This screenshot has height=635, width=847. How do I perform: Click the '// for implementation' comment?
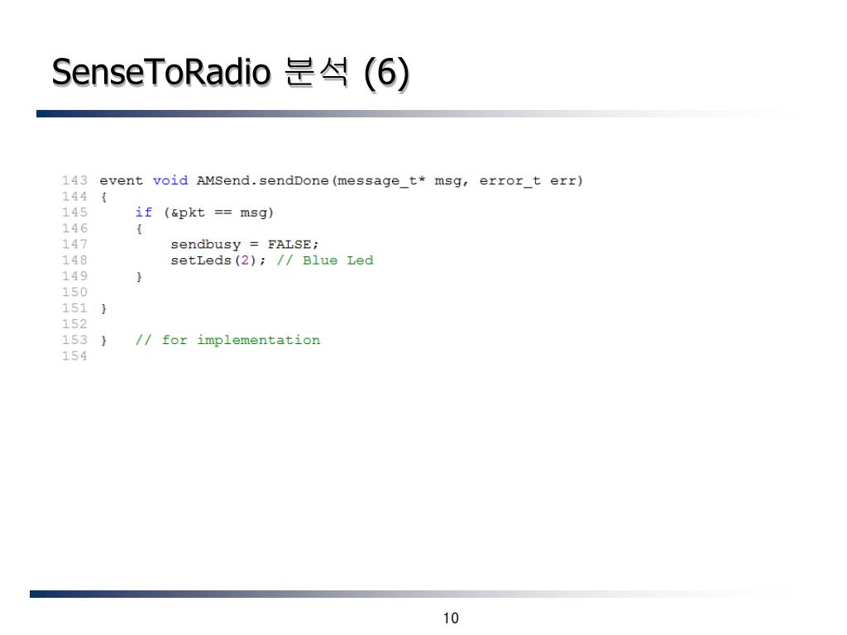(x=227, y=340)
